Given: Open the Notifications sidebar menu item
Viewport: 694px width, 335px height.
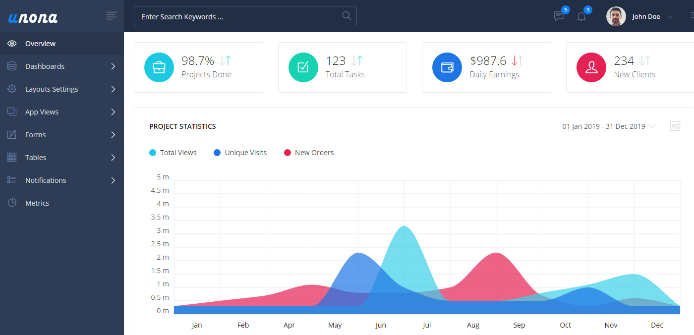Looking at the screenshot, I should tap(45, 180).
